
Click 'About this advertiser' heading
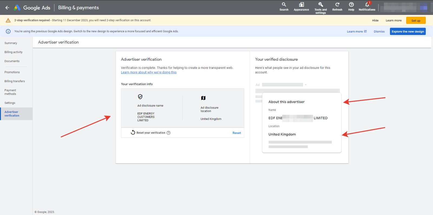286,102
